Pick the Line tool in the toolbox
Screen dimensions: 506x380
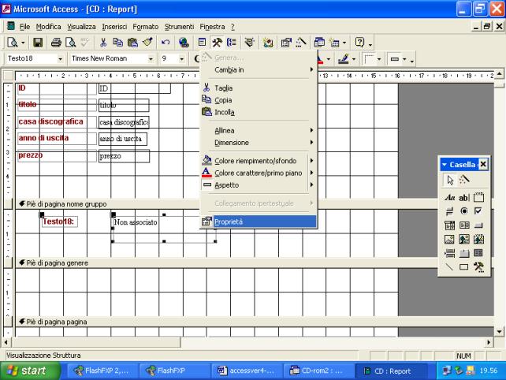[449, 267]
